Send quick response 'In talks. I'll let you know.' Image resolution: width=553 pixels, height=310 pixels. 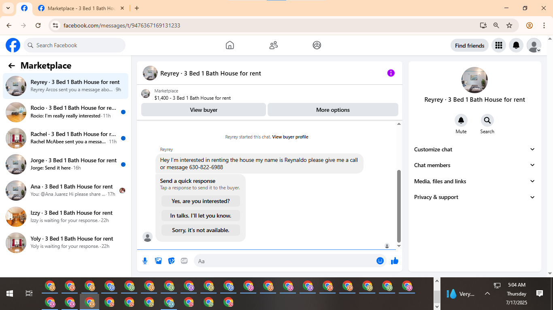point(201,216)
